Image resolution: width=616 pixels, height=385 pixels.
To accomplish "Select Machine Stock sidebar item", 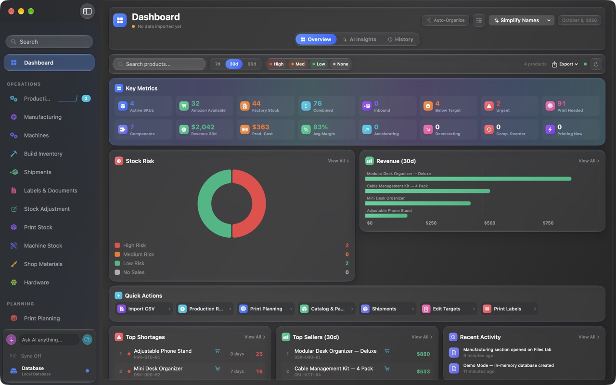I will pos(49,245).
